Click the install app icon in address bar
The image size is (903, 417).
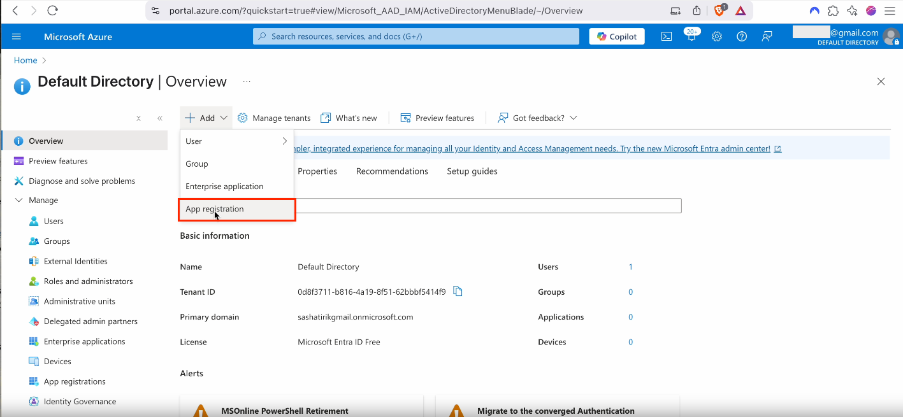pos(675,10)
